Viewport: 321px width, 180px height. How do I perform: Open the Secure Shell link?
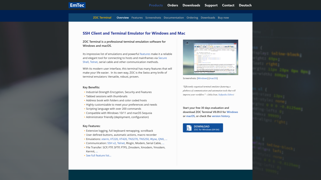pos(163,58)
